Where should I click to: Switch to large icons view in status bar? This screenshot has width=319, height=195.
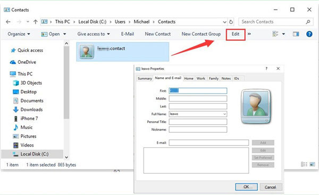312,164
